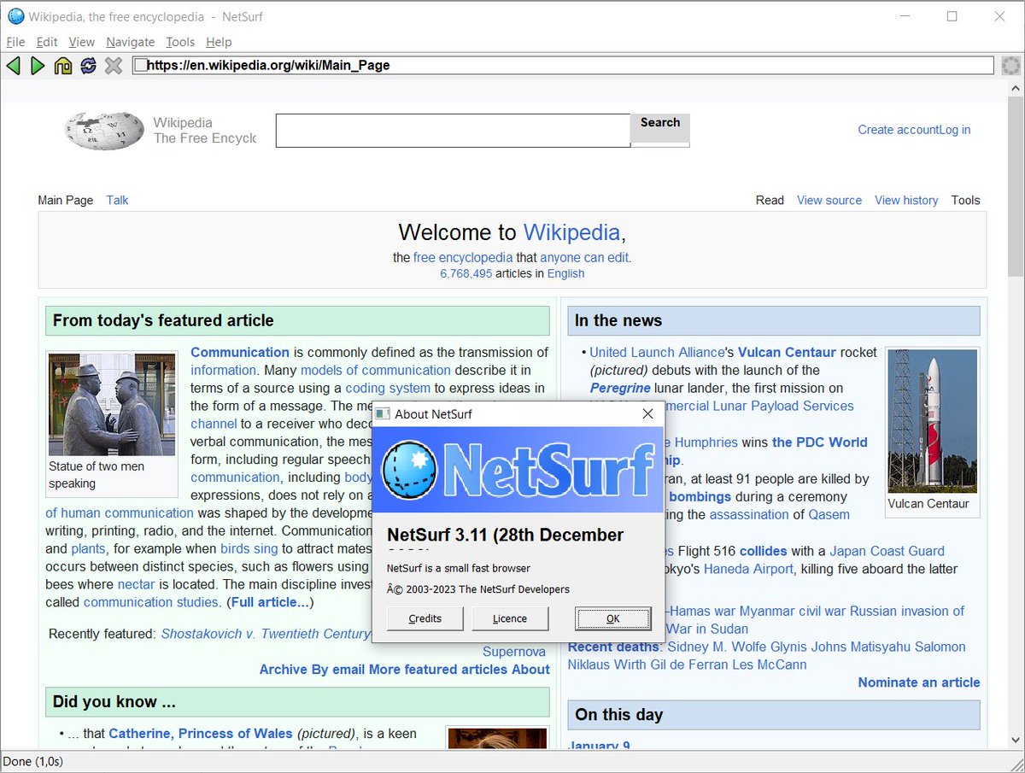Reload the page with the circular arrows icon
The height and width of the screenshot is (773, 1025).
pos(88,65)
